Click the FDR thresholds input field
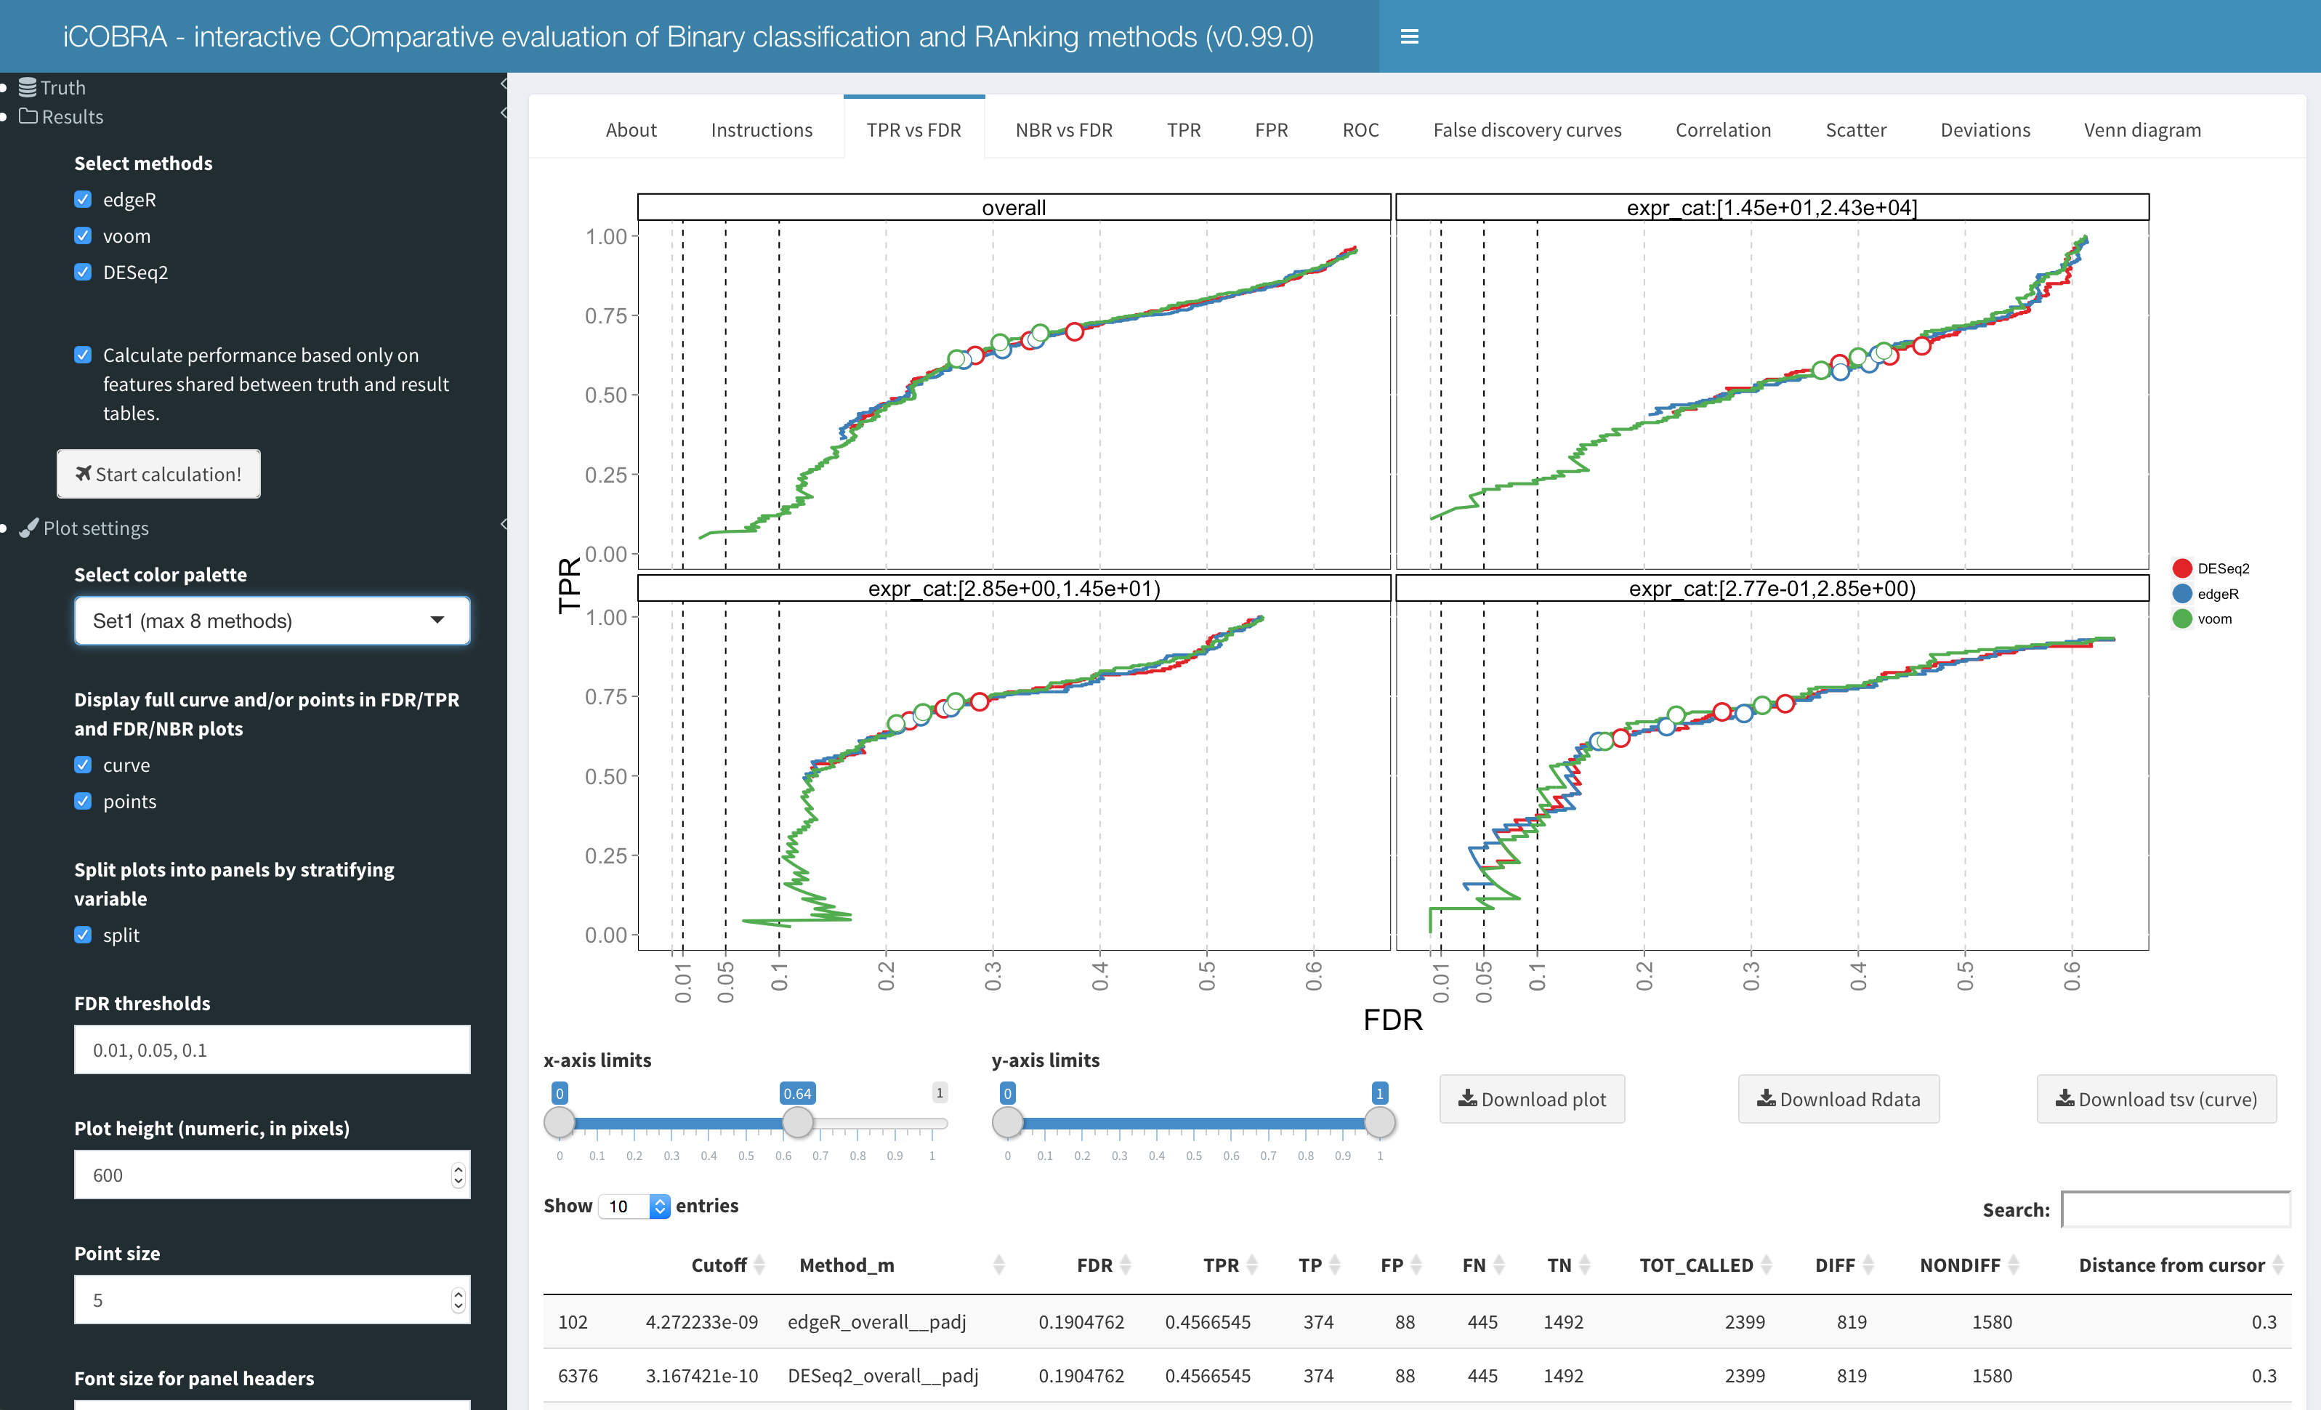 271,1050
